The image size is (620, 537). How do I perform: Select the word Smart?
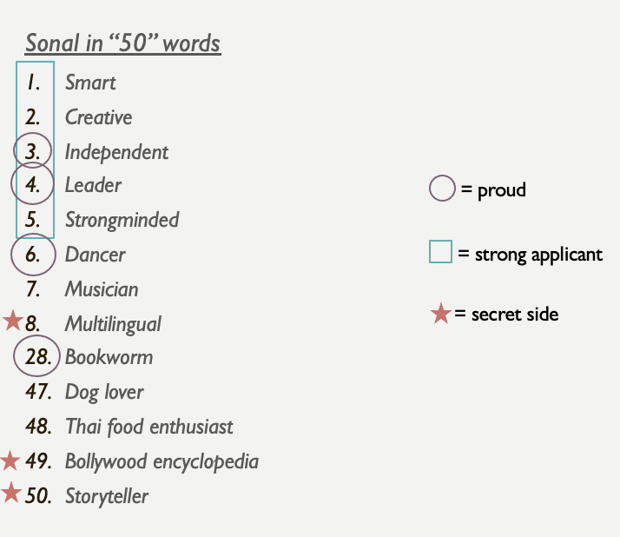[90, 83]
